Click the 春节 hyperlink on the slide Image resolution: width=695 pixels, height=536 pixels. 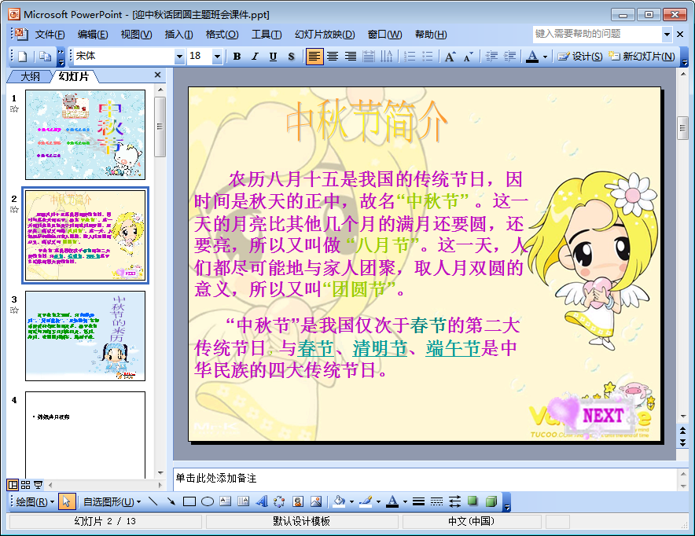(315, 348)
